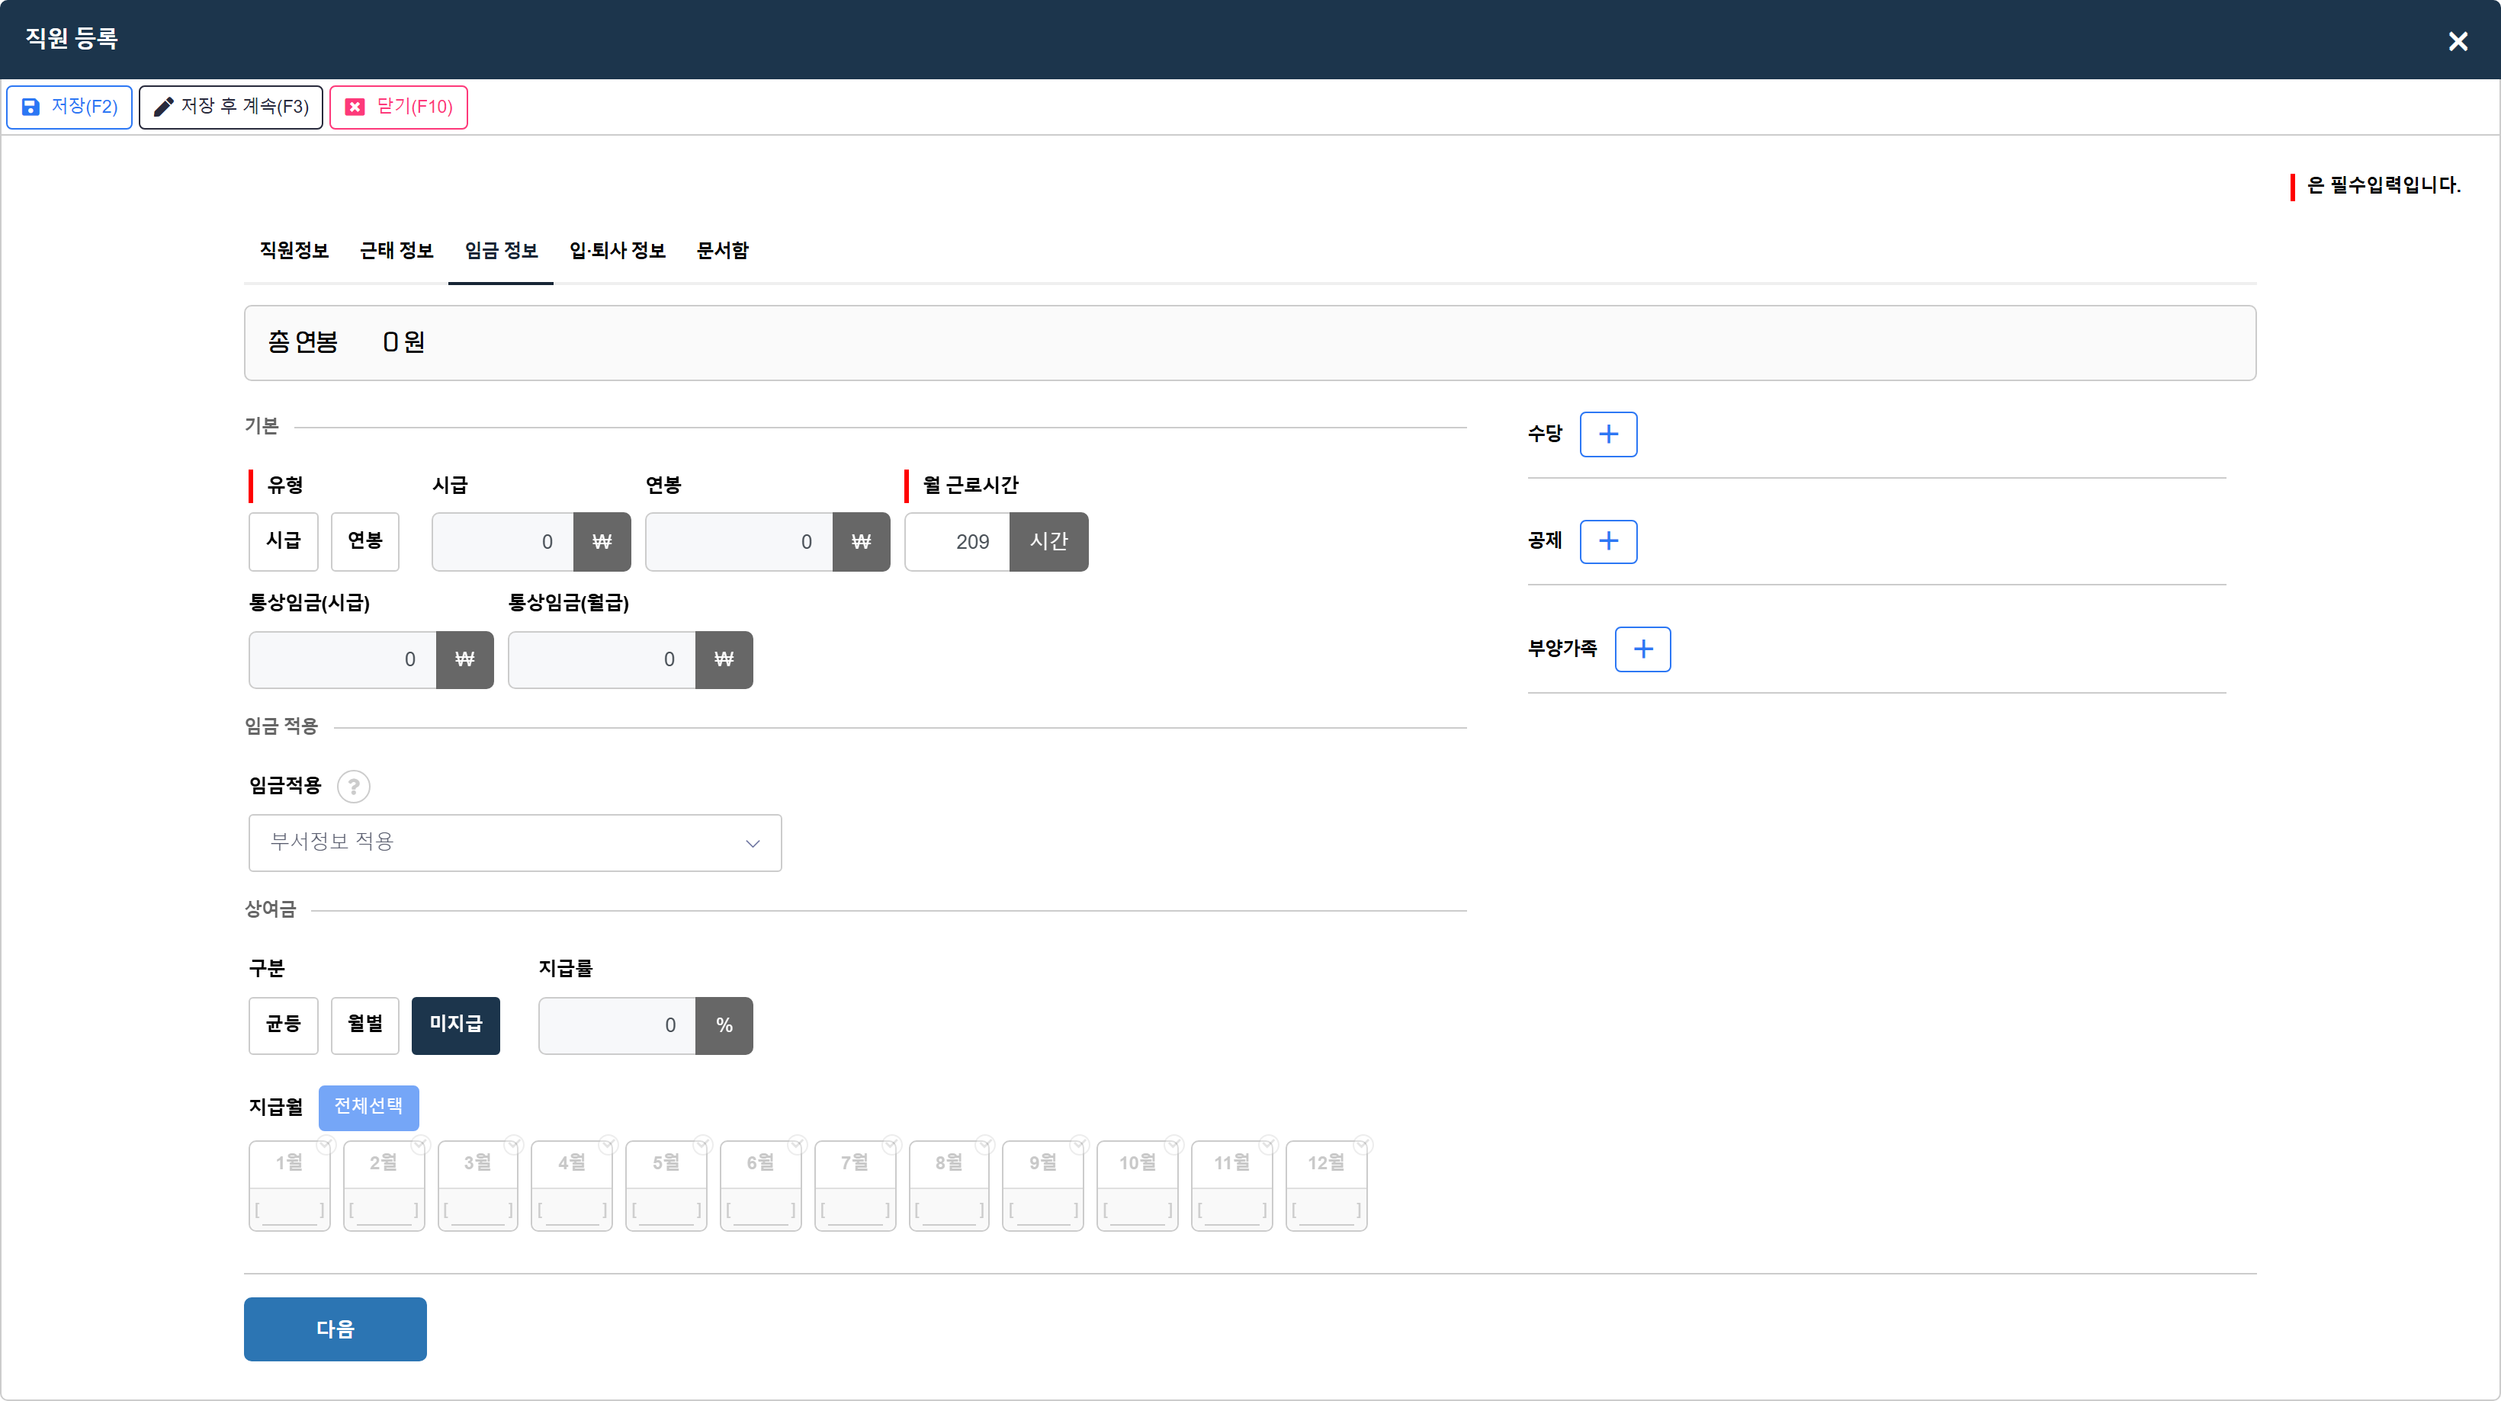Select 균등 bonus type
Image resolution: width=2501 pixels, height=1401 pixels.
[284, 1025]
